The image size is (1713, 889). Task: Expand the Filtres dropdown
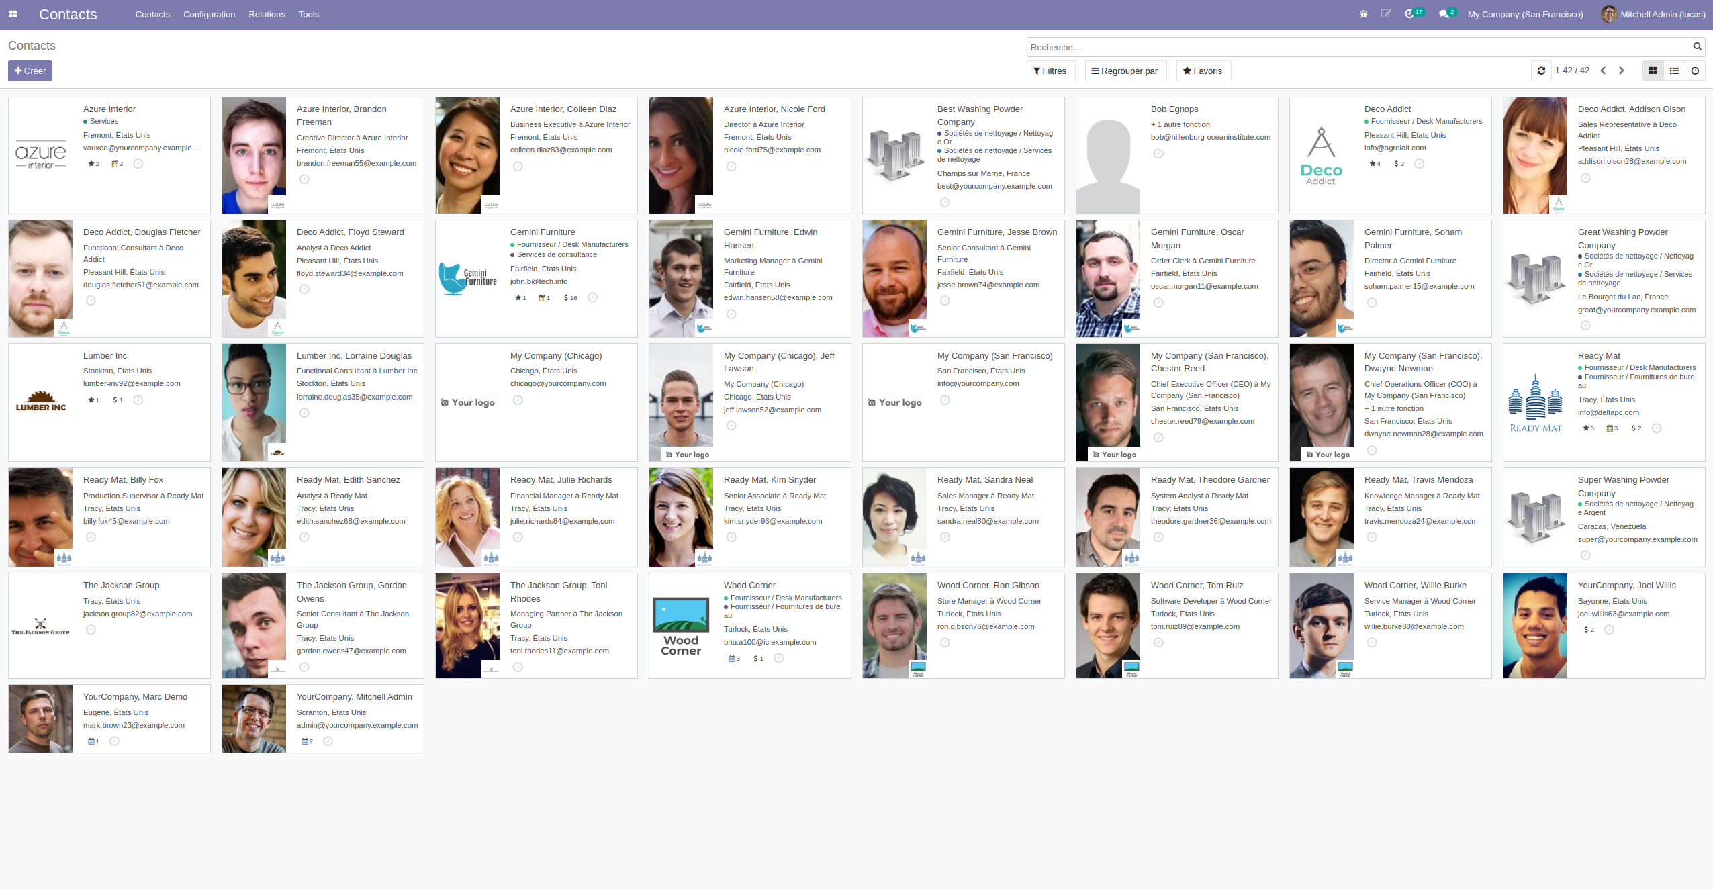coord(1050,71)
